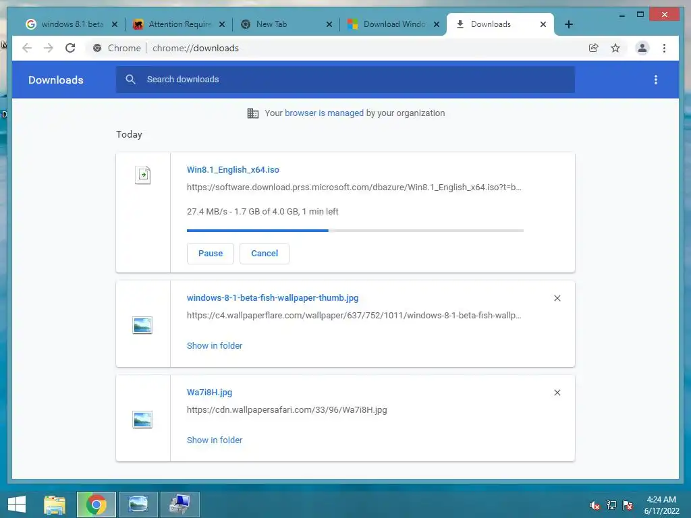
Task: Click the Today heading
Action: (129, 134)
